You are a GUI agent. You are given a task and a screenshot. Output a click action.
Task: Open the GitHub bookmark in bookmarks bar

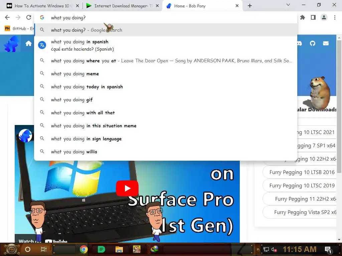[19, 29]
